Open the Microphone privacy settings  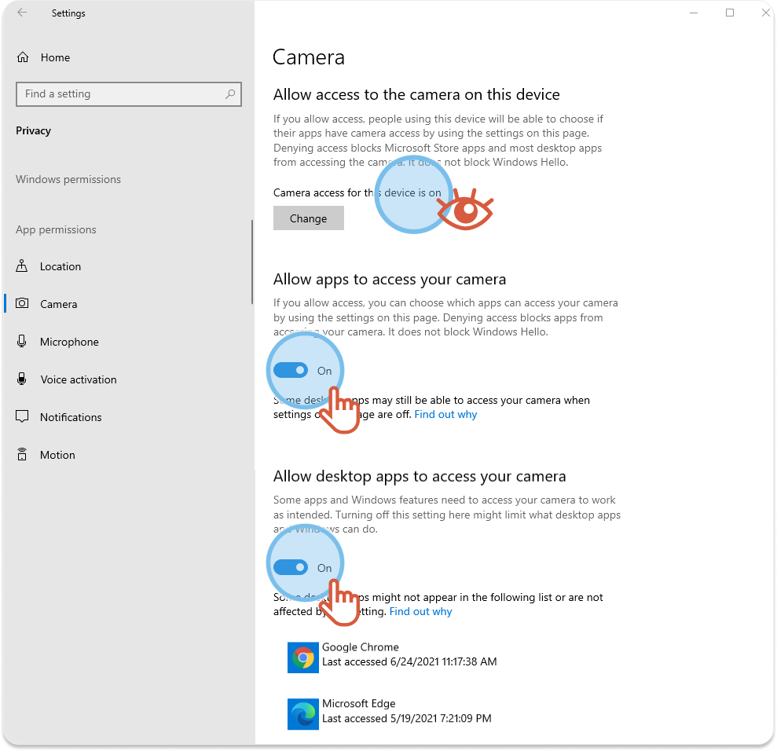tap(69, 342)
